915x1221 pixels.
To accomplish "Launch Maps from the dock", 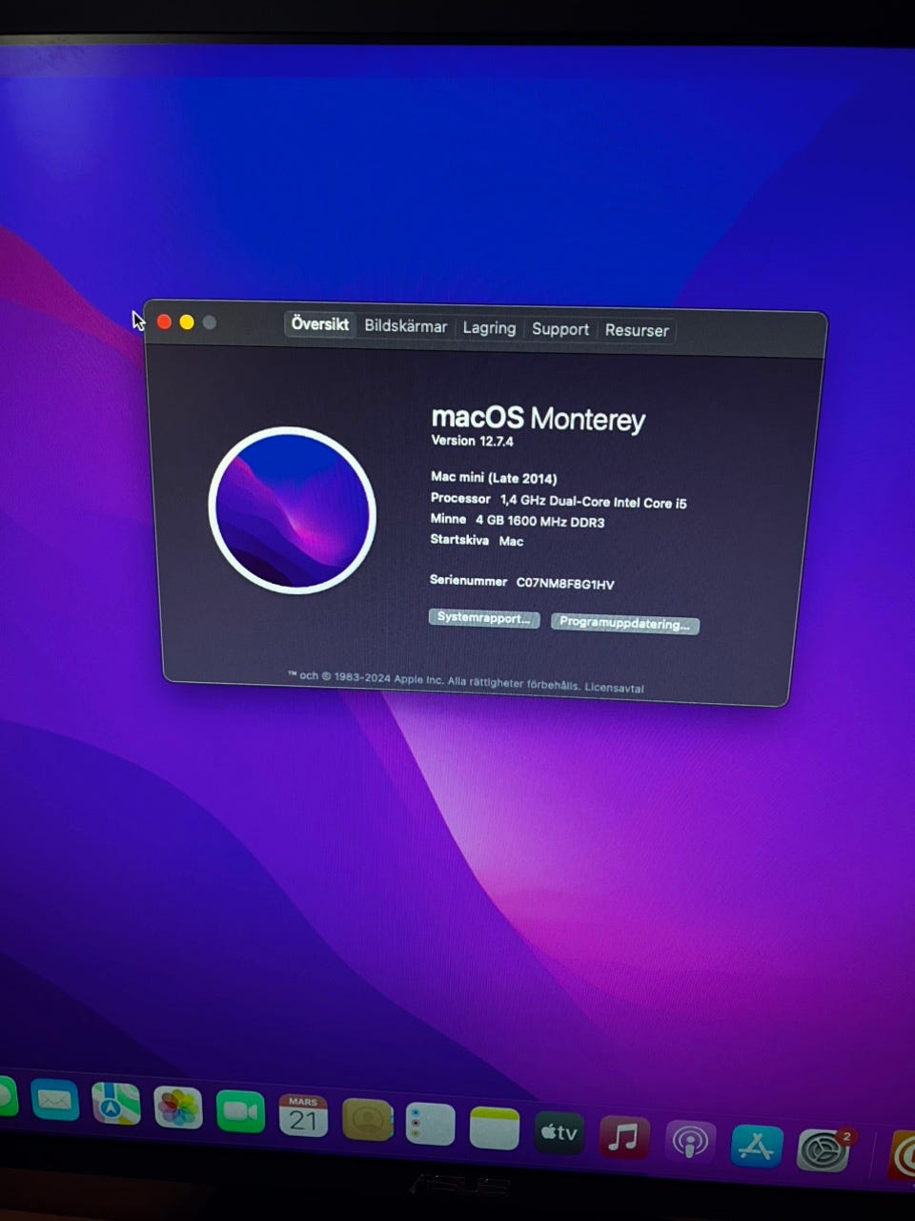I will coord(116,1105).
